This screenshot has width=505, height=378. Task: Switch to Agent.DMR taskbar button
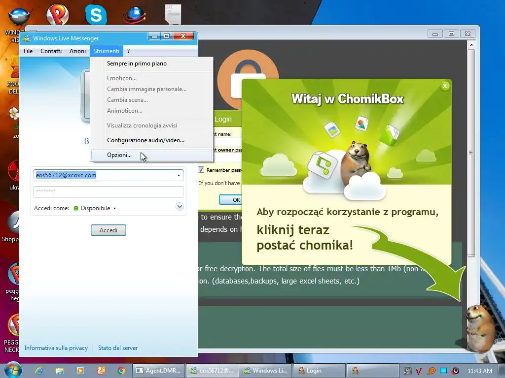159,371
